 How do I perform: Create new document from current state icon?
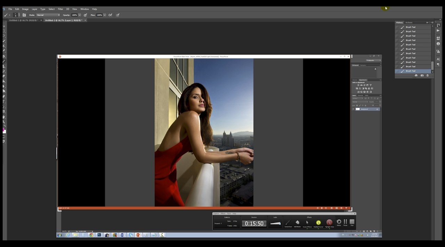point(416,75)
